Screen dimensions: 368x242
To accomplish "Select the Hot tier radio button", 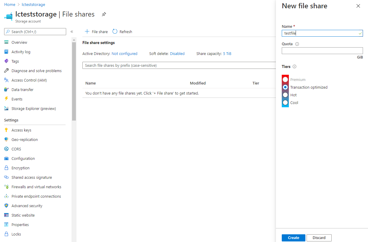I will pos(285,95).
